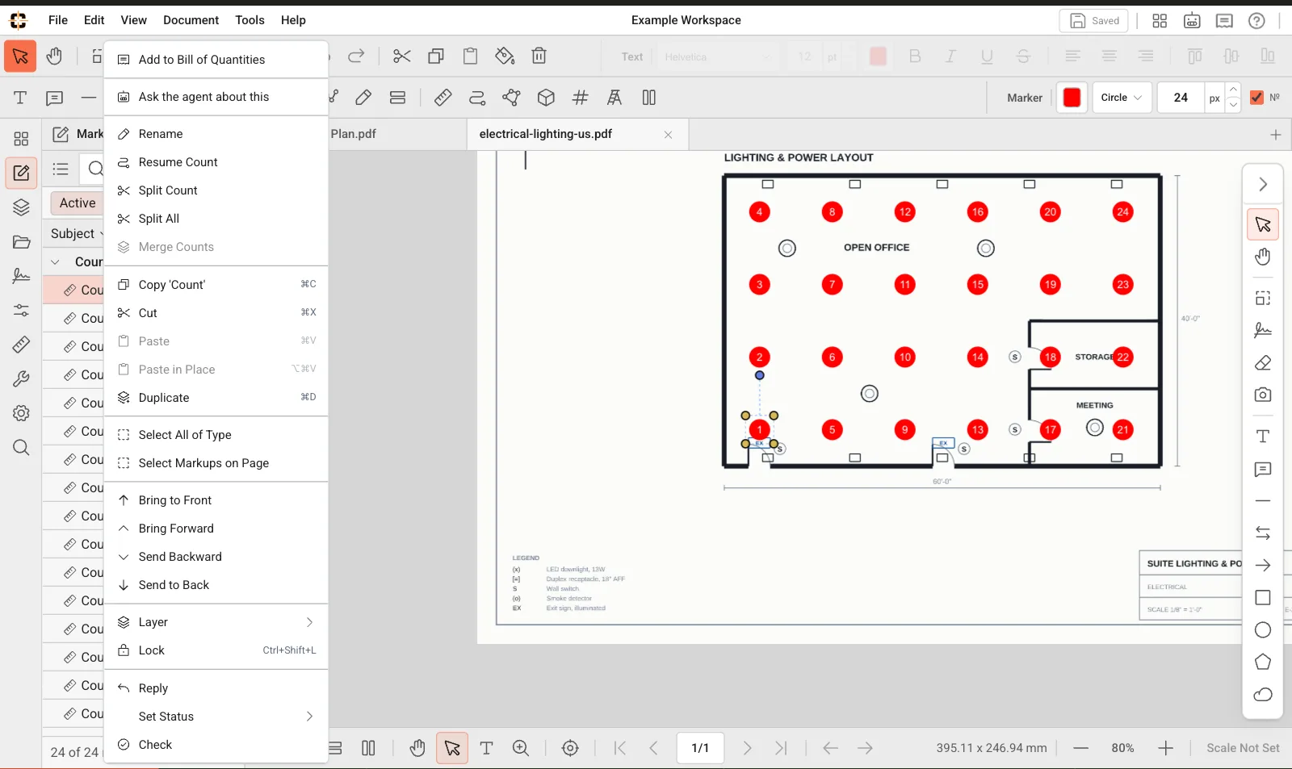Click Scale Not Set in status bar
The height and width of the screenshot is (769, 1292).
[1243, 748]
